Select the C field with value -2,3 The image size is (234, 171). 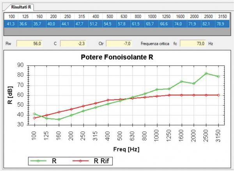76,44
